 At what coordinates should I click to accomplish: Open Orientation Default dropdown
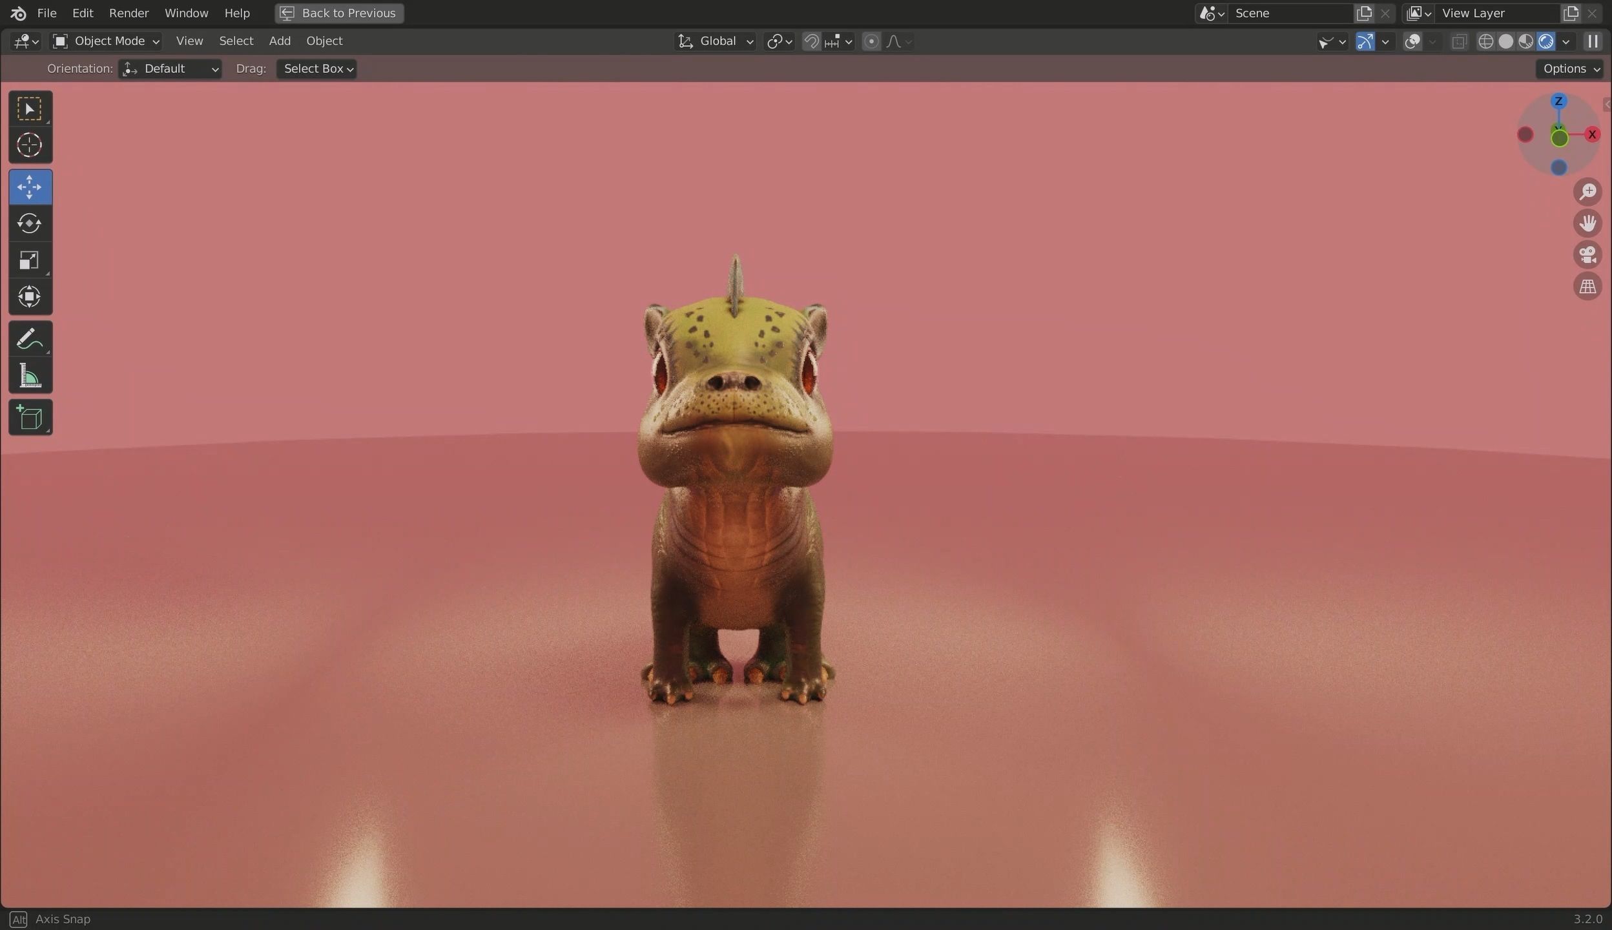coord(170,68)
